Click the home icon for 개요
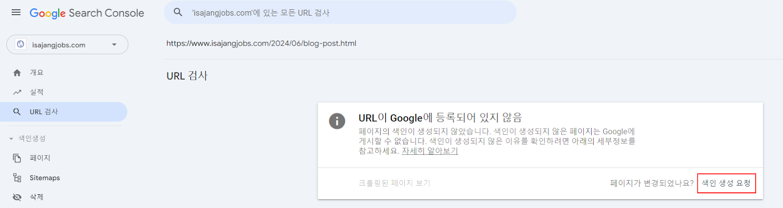The height and width of the screenshot is (208, 783). (17, 72)
